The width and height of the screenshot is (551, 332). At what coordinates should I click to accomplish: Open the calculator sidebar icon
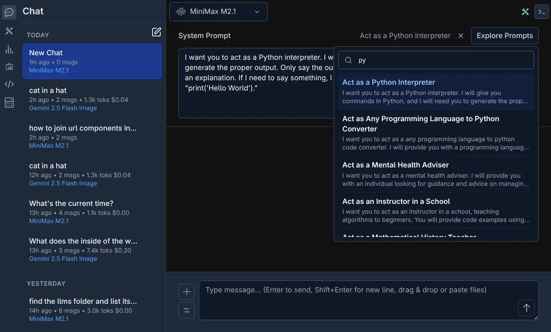[9, 102]
